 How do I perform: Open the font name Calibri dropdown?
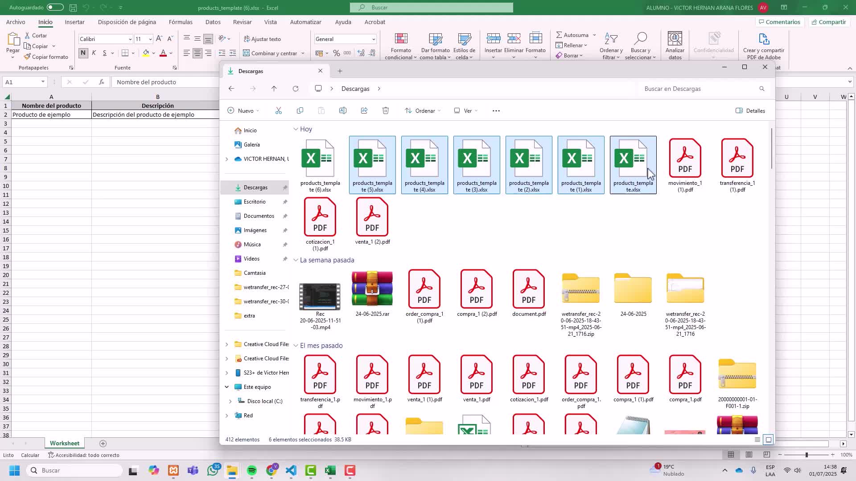[x=130, y=39]
